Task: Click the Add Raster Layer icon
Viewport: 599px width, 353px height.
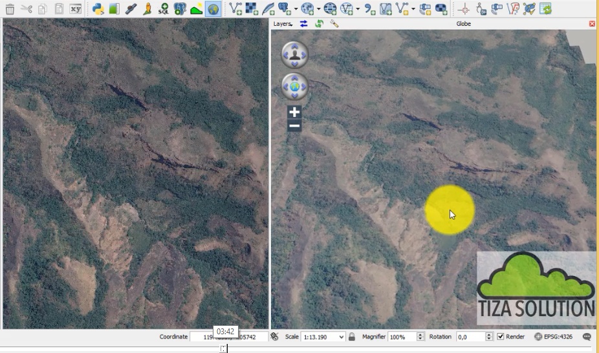Action: click(x=252, y=9)
